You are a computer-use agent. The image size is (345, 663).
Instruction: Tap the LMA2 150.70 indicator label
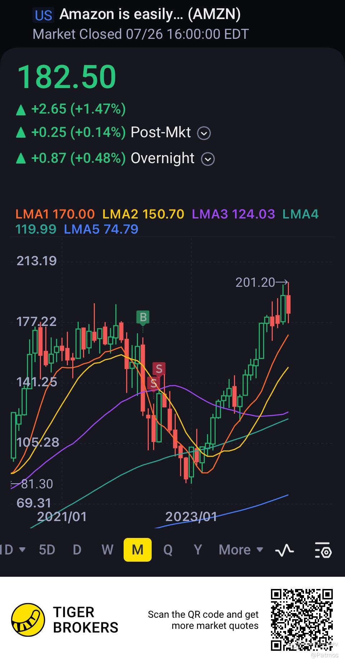tap(143, 214)
